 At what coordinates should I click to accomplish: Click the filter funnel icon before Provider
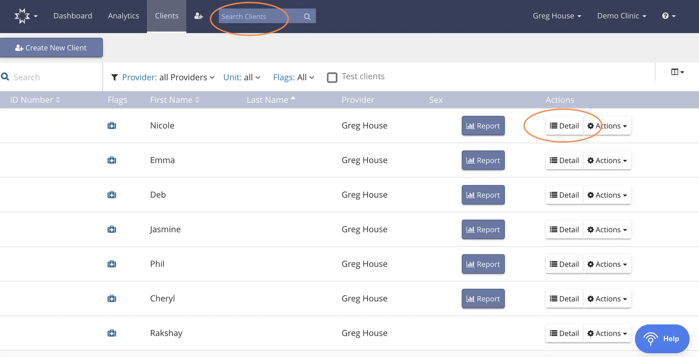tap(115, 77)
